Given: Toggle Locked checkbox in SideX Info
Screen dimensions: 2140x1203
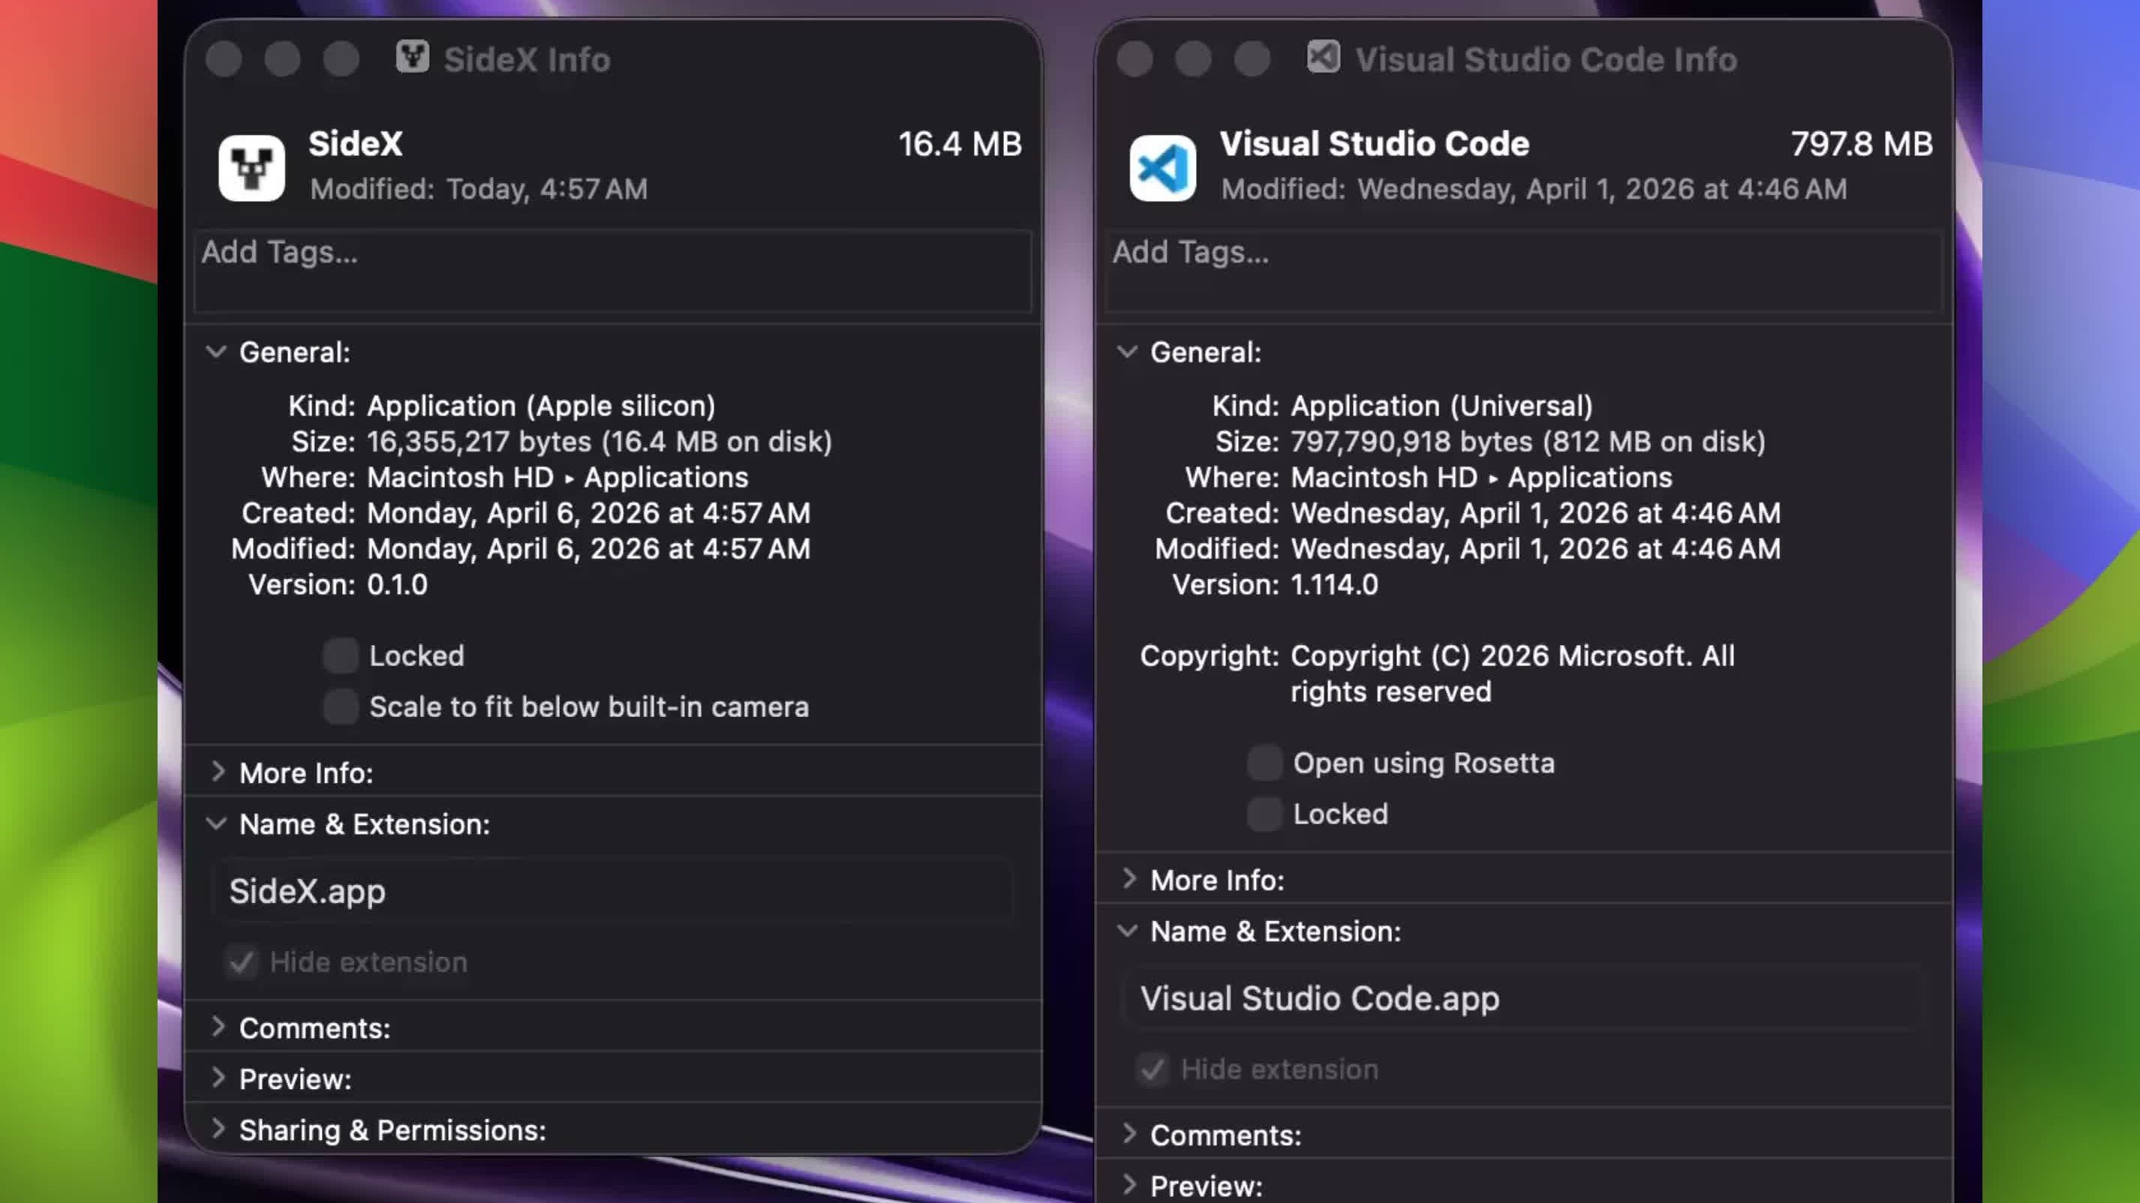Looking at the screenshot, I should coord(341,655).
